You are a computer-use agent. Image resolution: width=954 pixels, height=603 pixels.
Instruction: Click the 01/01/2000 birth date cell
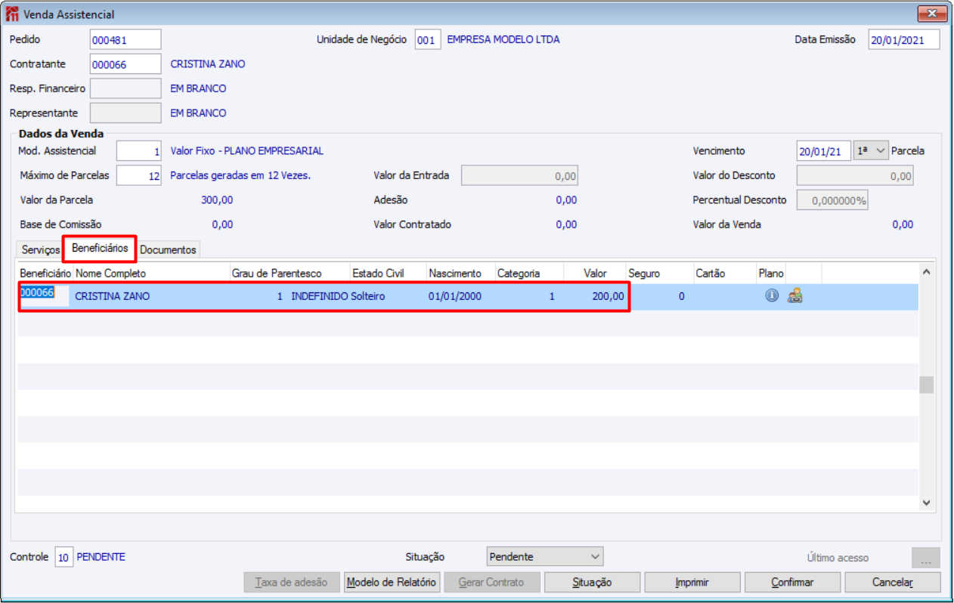[454, 296]
